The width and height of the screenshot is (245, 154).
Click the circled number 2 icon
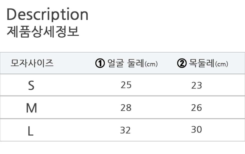(x=182, y=63)
